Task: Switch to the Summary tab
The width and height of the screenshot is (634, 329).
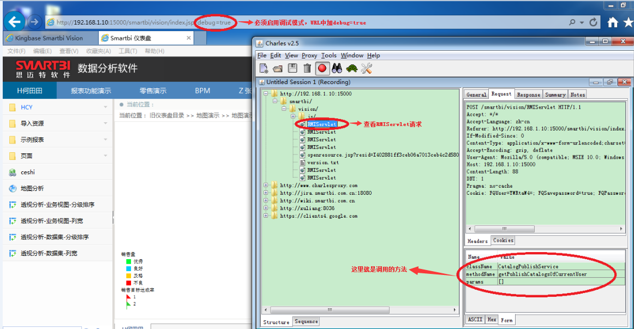Action: (x=555, y=94)
